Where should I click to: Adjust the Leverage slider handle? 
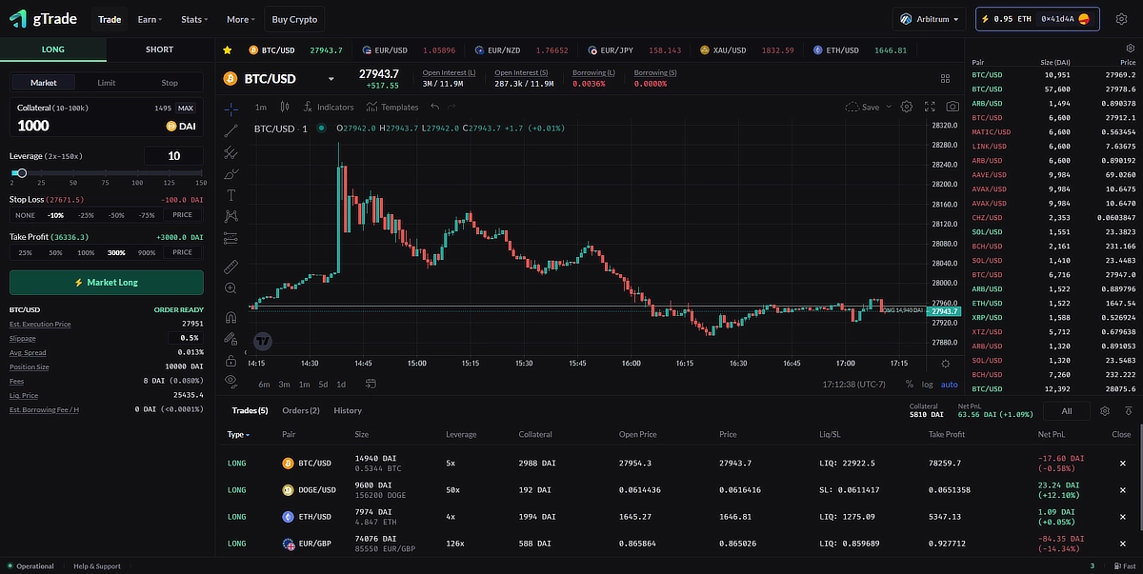click(x=21, y=173)
